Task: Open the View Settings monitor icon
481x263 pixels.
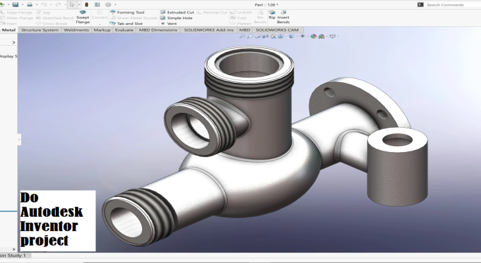Action: click(332, 36)
